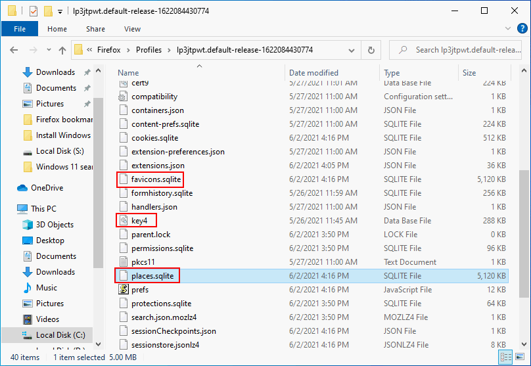The image size is (531, 366).
Task: Click the navigation pane scroll up arrow
Action: [x=98, y=71]
